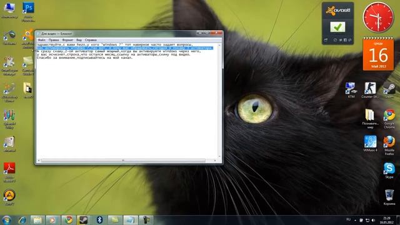The image size is (400, 225).
Task: Click the RU language indicator in tray
Action: click(349, 219)
